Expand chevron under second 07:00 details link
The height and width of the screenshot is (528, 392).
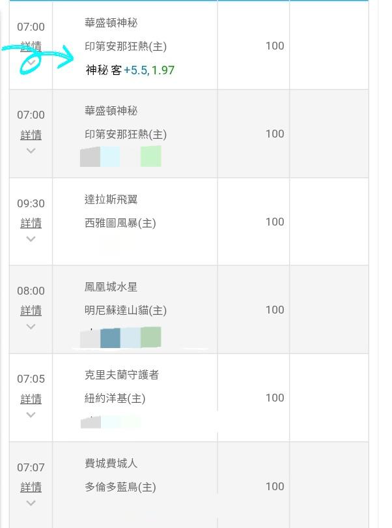coord(31,151)
